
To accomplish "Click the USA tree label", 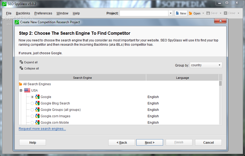I will pos(34,91).
